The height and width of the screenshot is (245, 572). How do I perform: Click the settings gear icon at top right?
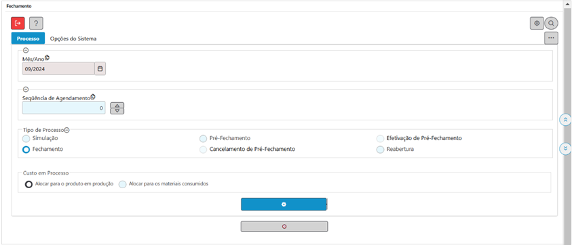pyautogui.click(x=537, y=23)
